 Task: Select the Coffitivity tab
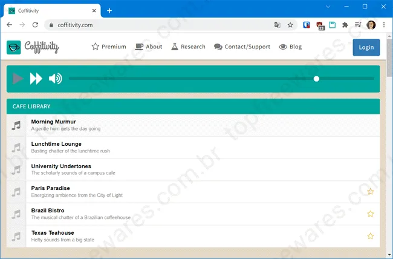[52, 10]
